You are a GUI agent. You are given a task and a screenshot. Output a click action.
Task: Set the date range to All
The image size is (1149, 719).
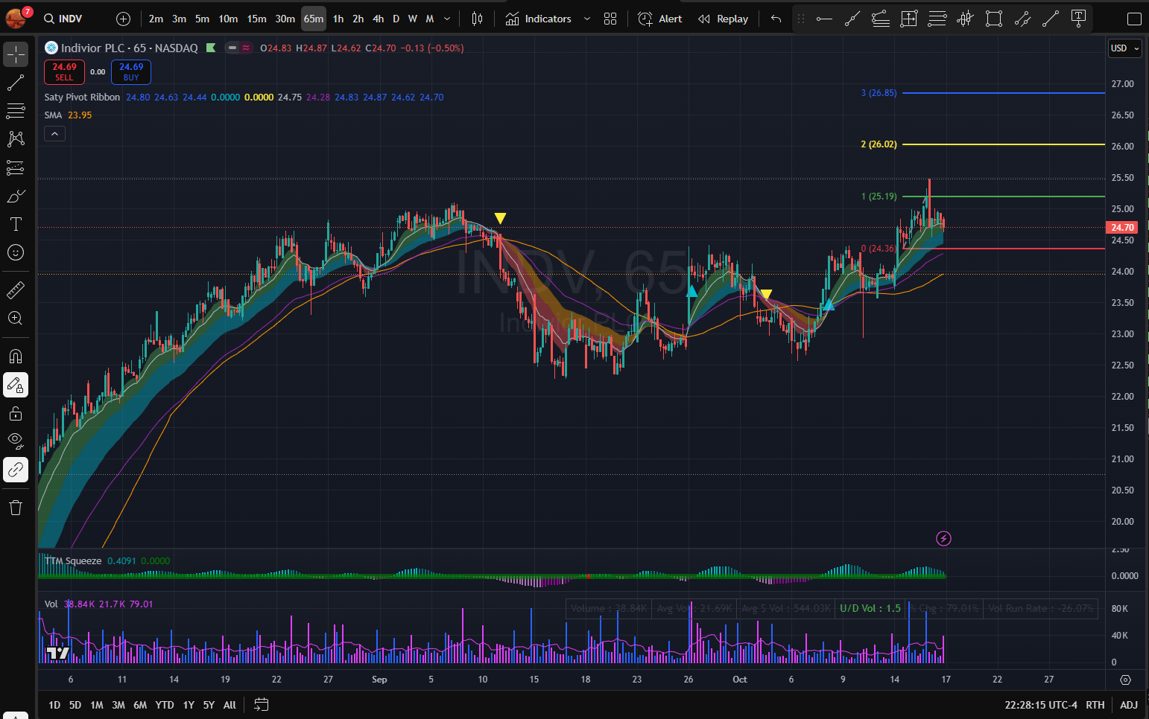(230, 705)
